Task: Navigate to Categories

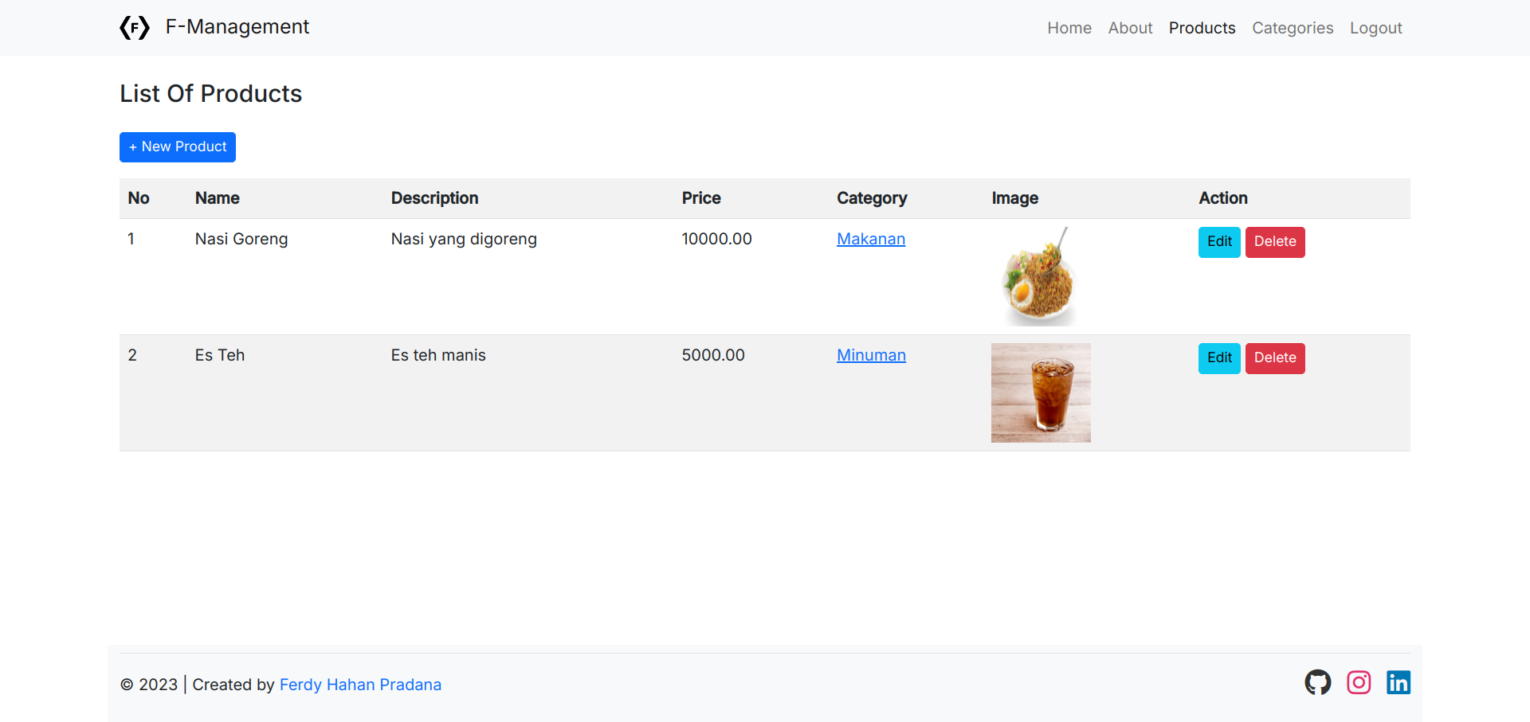Action: (1292, 28)
